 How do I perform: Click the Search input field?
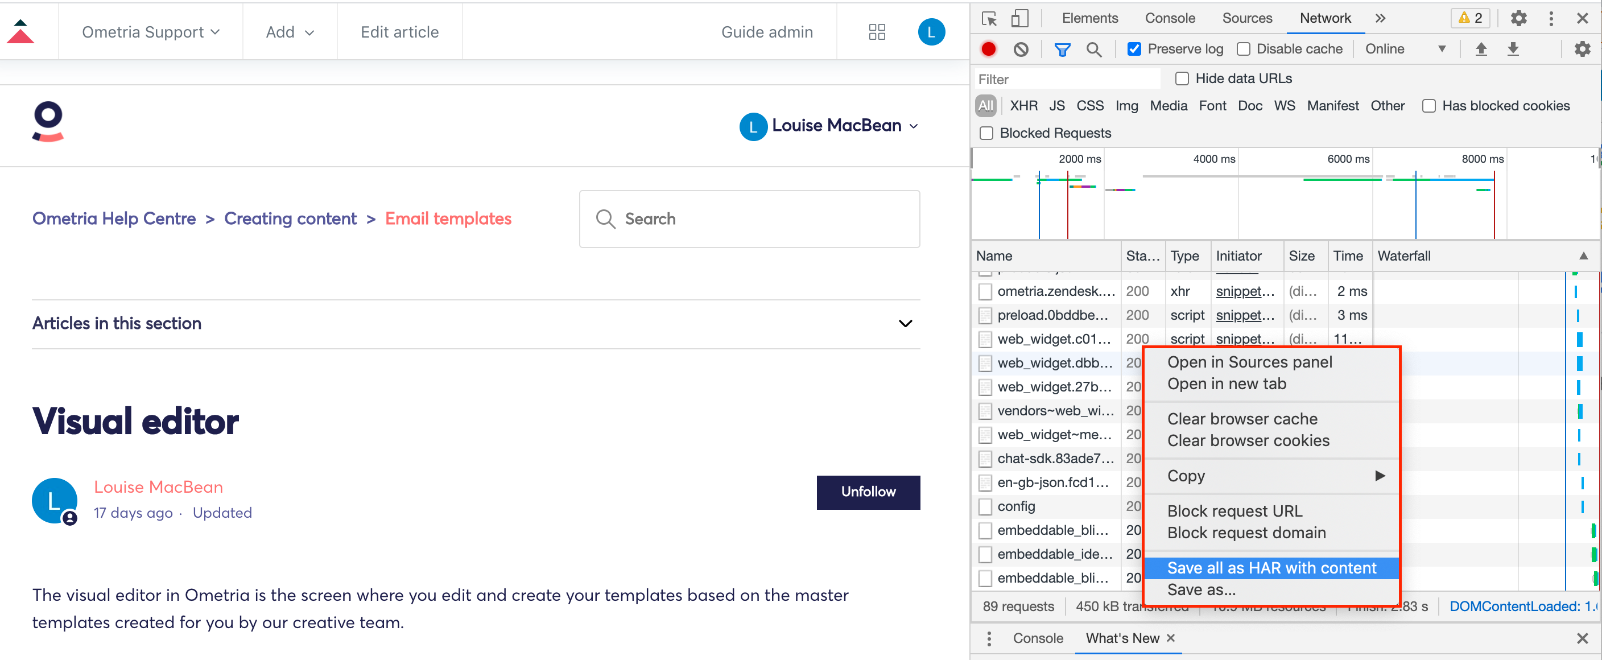(x=749, y=219)
